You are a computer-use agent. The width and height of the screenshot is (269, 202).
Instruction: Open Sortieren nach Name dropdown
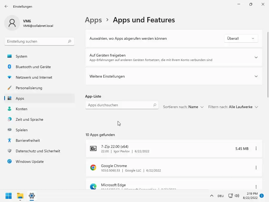point(196,107)
